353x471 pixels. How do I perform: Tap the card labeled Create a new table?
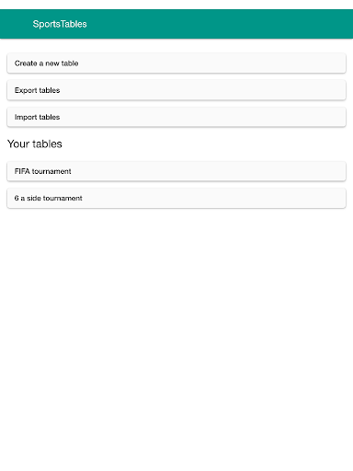[176, 63]
